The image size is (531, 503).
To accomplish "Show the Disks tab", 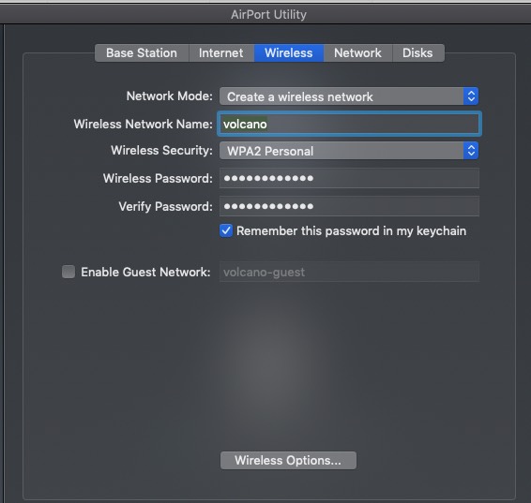I will coord(417,53).
